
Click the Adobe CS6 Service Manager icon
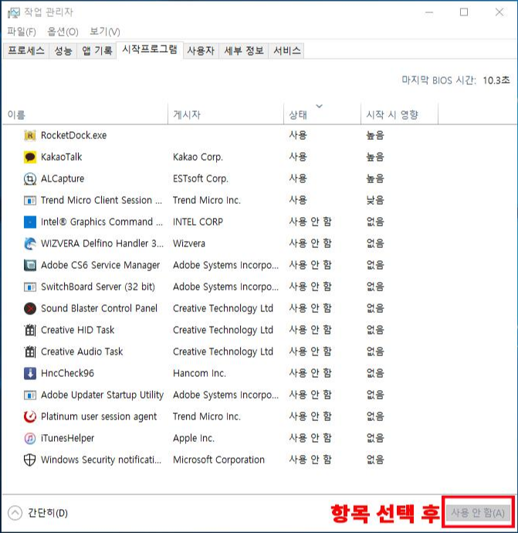click(x=30, y=265)
